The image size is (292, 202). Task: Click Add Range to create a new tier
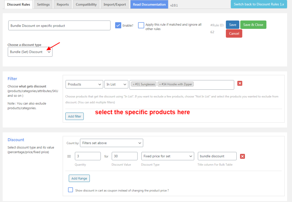(x=79, y=178)
